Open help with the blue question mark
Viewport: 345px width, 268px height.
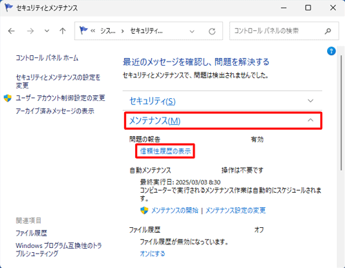(x=331, y=51)
